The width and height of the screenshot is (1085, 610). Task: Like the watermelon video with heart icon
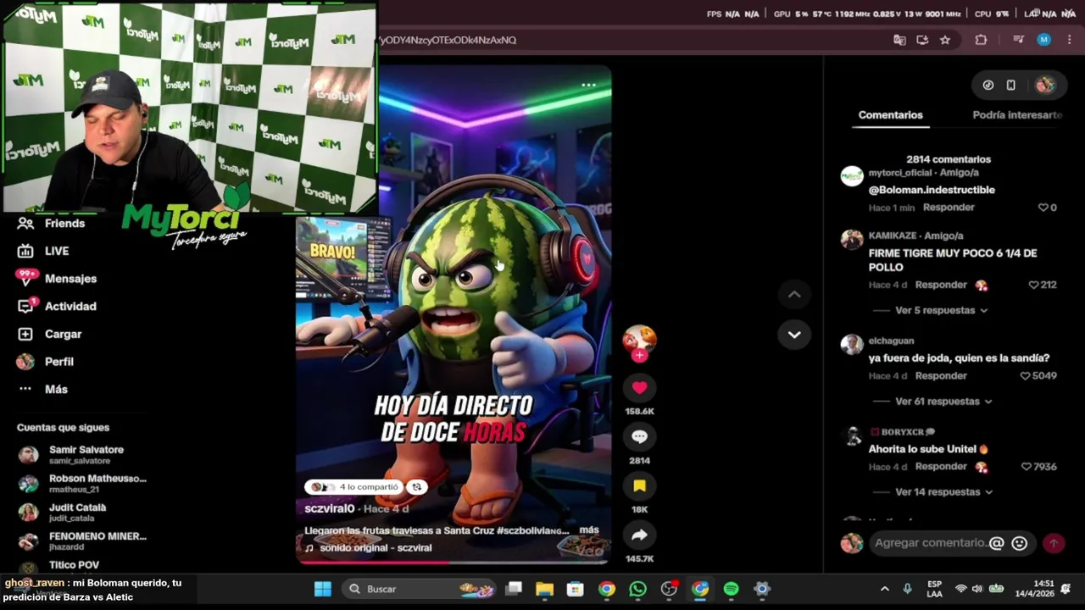point(639,387)
